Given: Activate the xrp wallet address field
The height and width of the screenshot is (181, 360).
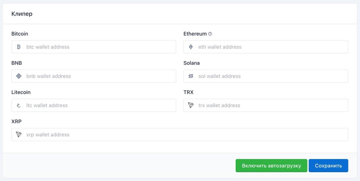Looking at the screenshot, I should click(x=180, y=135).
